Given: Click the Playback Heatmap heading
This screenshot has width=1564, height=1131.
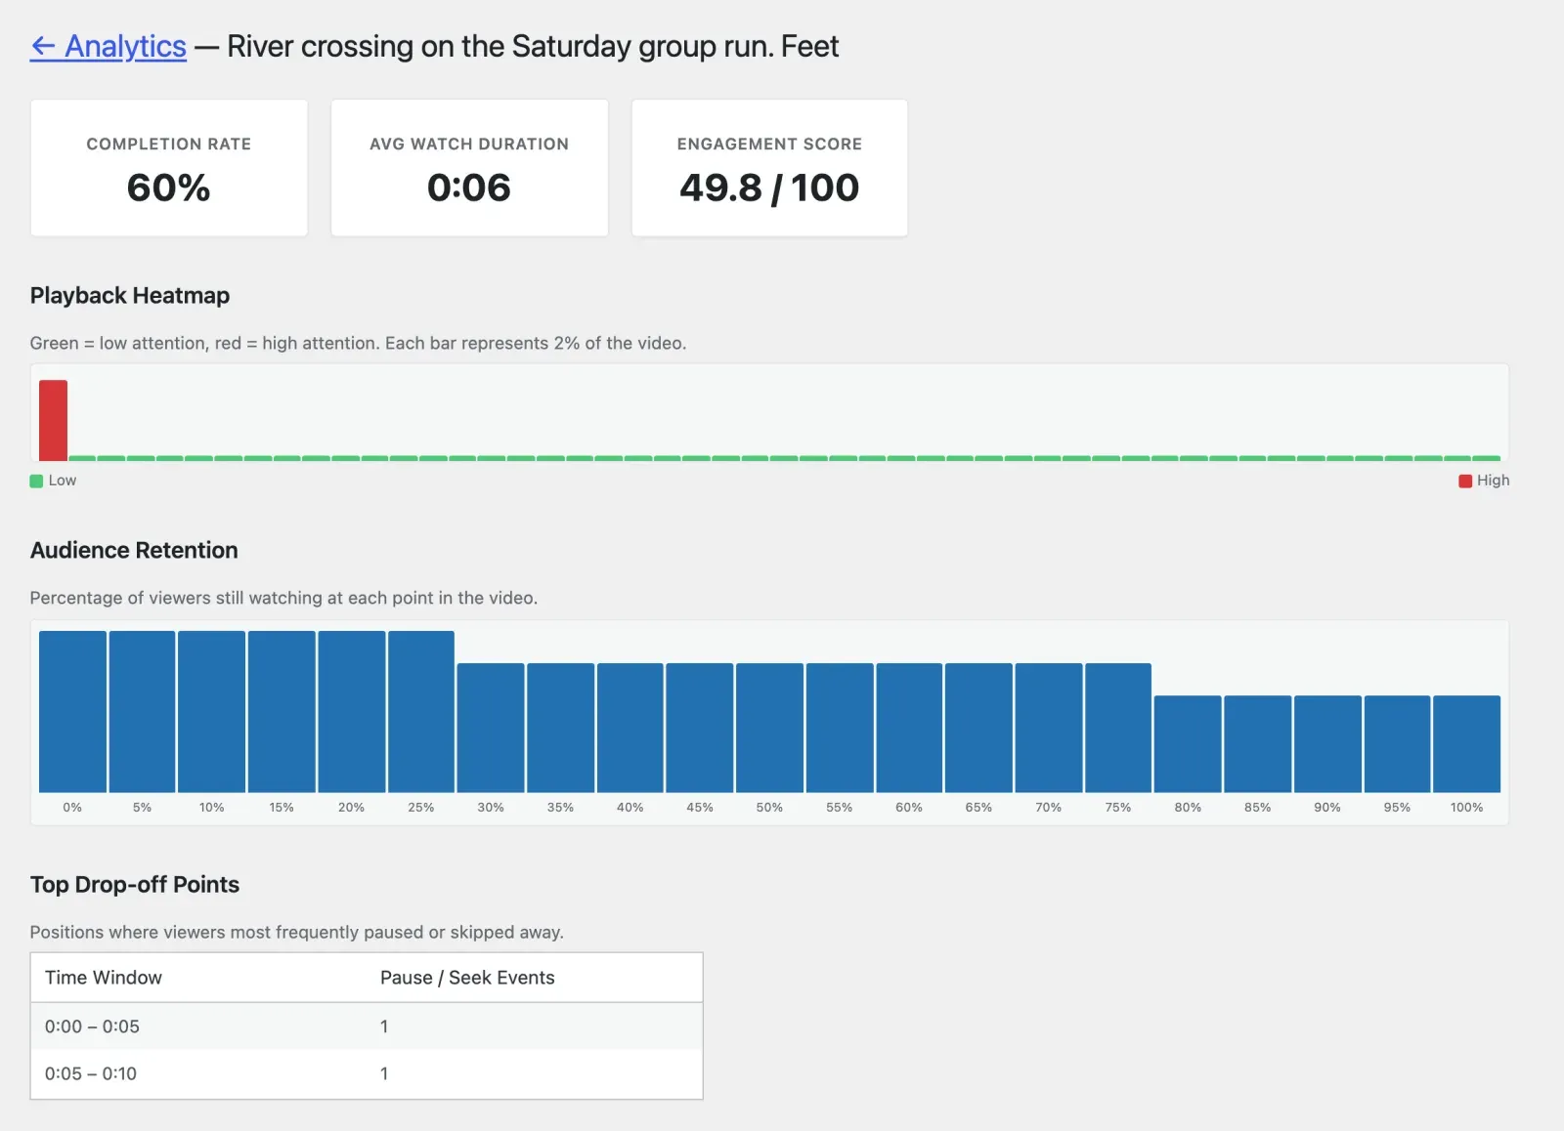Looking at the screenshot, I should [x=130, y=295].
